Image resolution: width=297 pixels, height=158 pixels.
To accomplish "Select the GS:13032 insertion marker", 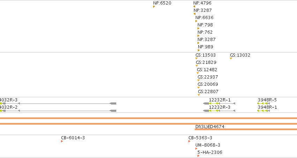I will point(231,58).
